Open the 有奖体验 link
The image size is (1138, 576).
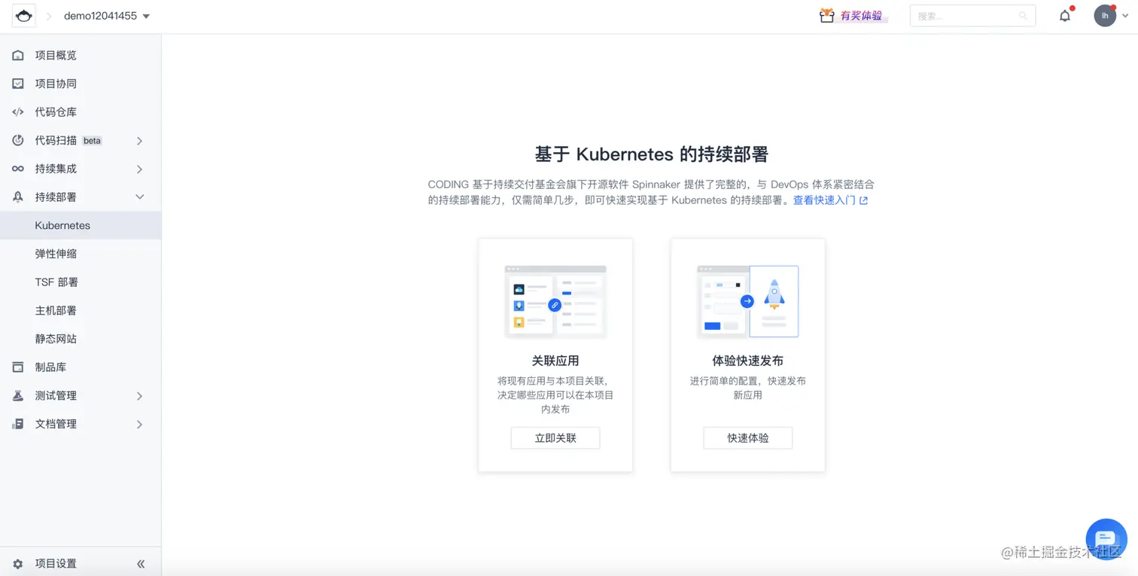[861, 16]
